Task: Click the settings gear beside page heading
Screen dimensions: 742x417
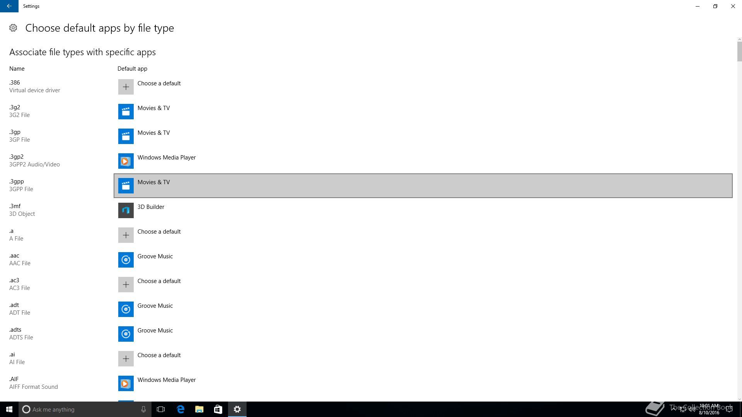Action: pyautogui.click(x=13, y=28)
